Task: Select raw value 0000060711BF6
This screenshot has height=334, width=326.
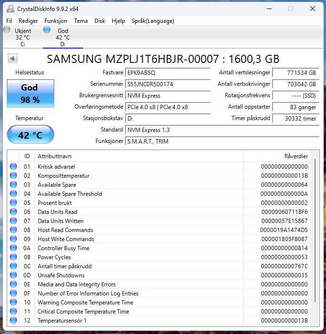Action: 284,212
